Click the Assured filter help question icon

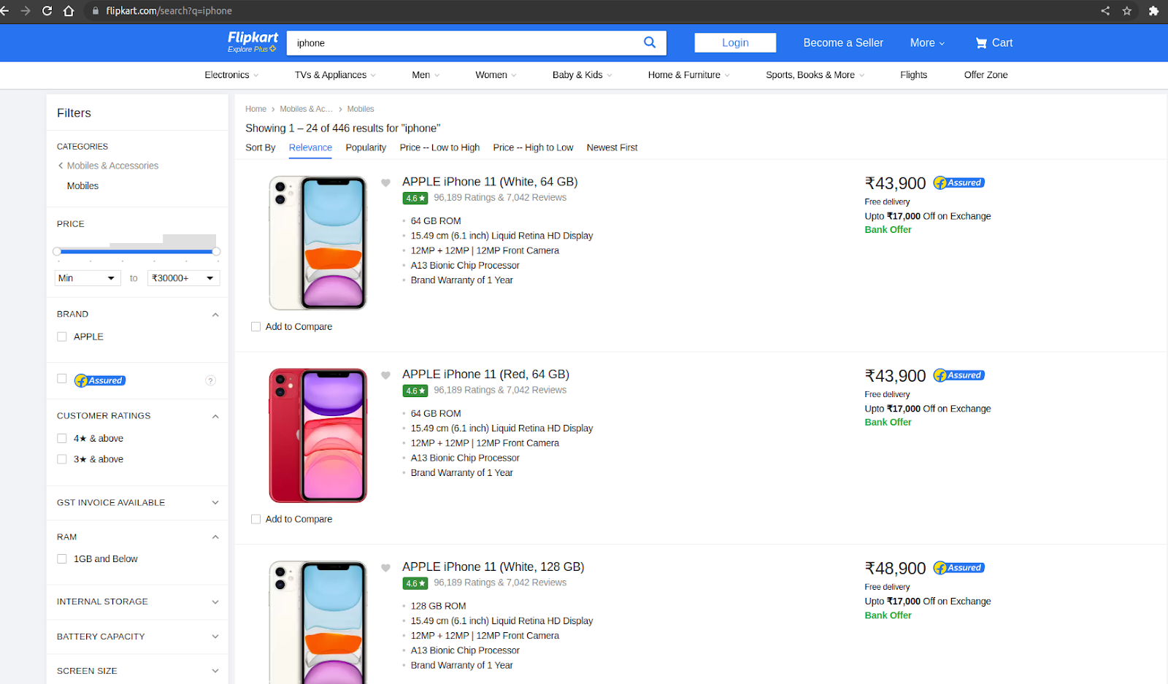pyautogui.click(x=210, y=380)
